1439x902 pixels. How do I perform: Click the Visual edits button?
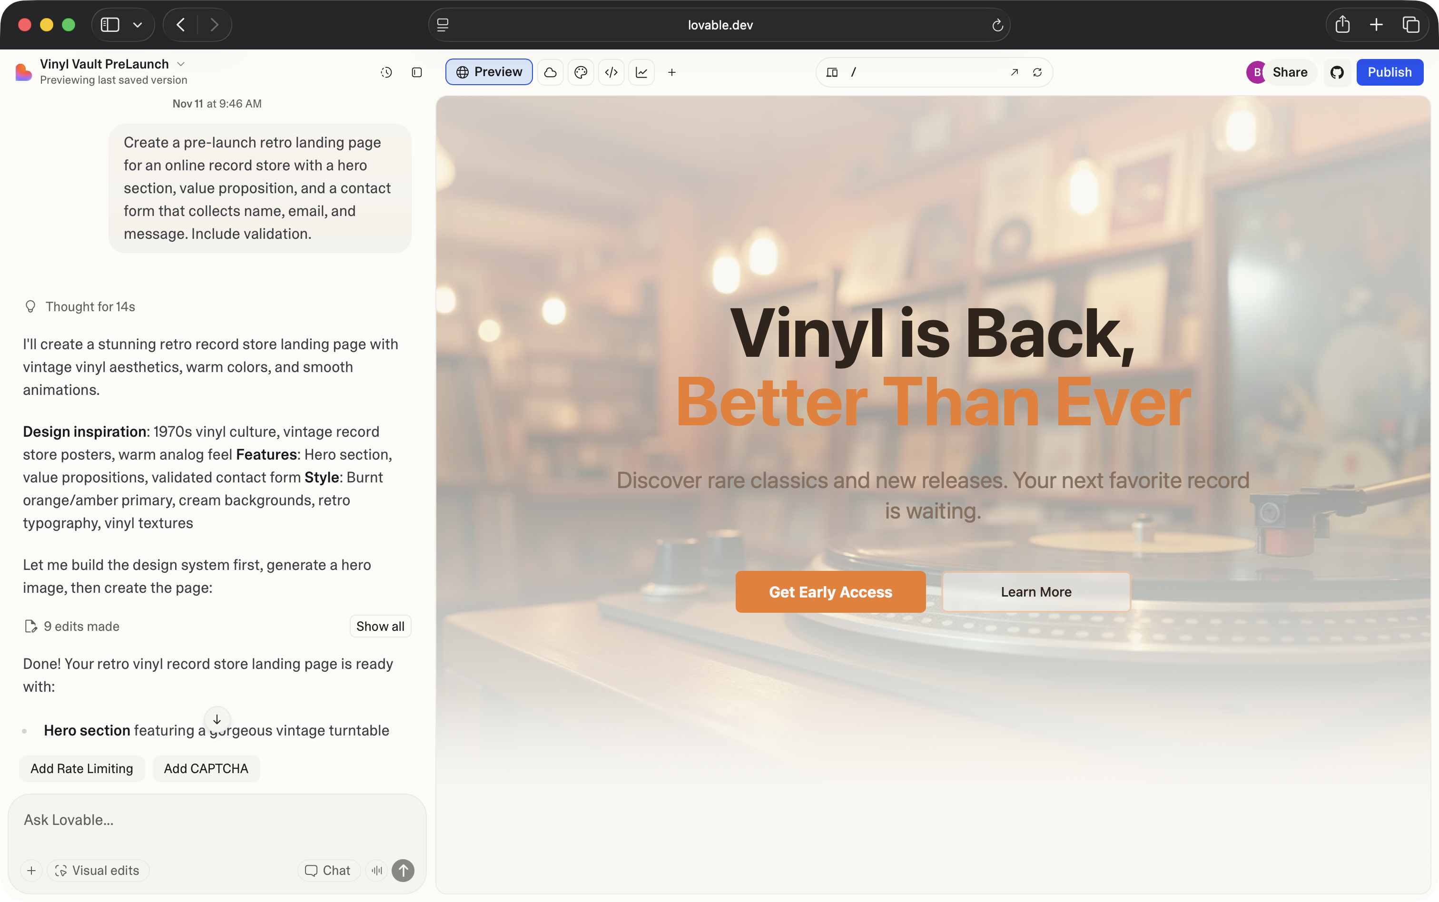tap(97, 871)
